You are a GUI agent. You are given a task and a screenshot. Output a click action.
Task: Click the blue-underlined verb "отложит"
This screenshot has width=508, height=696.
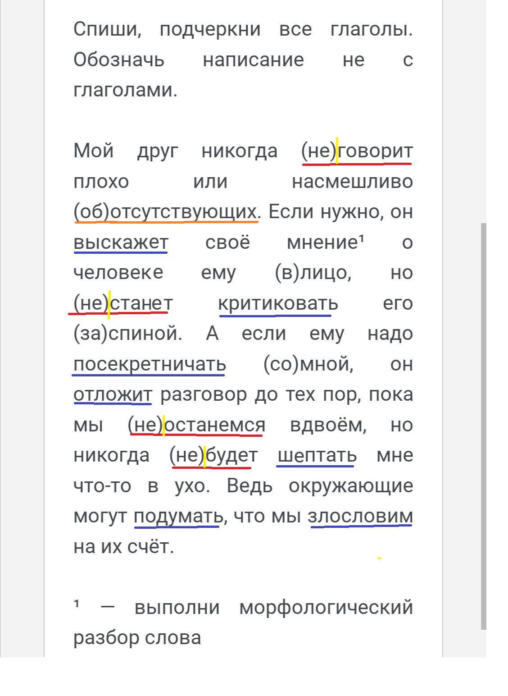(113, 395)
